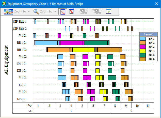Image resolution: width=161 pixels, height=118 pixels.
Task: Select the V-101 equipment label
Action: pos(23,36)
